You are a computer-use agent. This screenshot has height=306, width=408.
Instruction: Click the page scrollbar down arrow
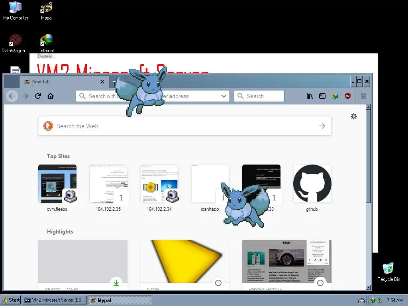[368, 288]
